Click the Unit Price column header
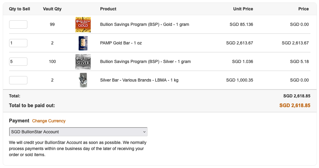Viewport: 319px width, 168px height. 243,9
